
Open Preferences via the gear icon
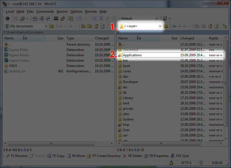pos(8,19)
